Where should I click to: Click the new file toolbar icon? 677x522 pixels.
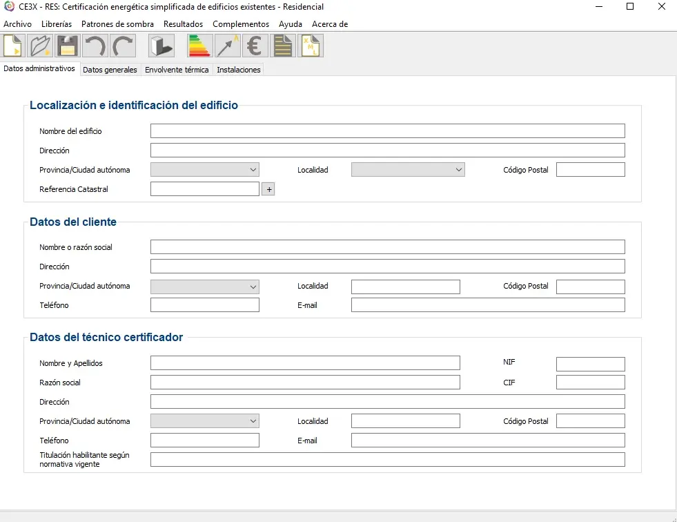point(13,46)
